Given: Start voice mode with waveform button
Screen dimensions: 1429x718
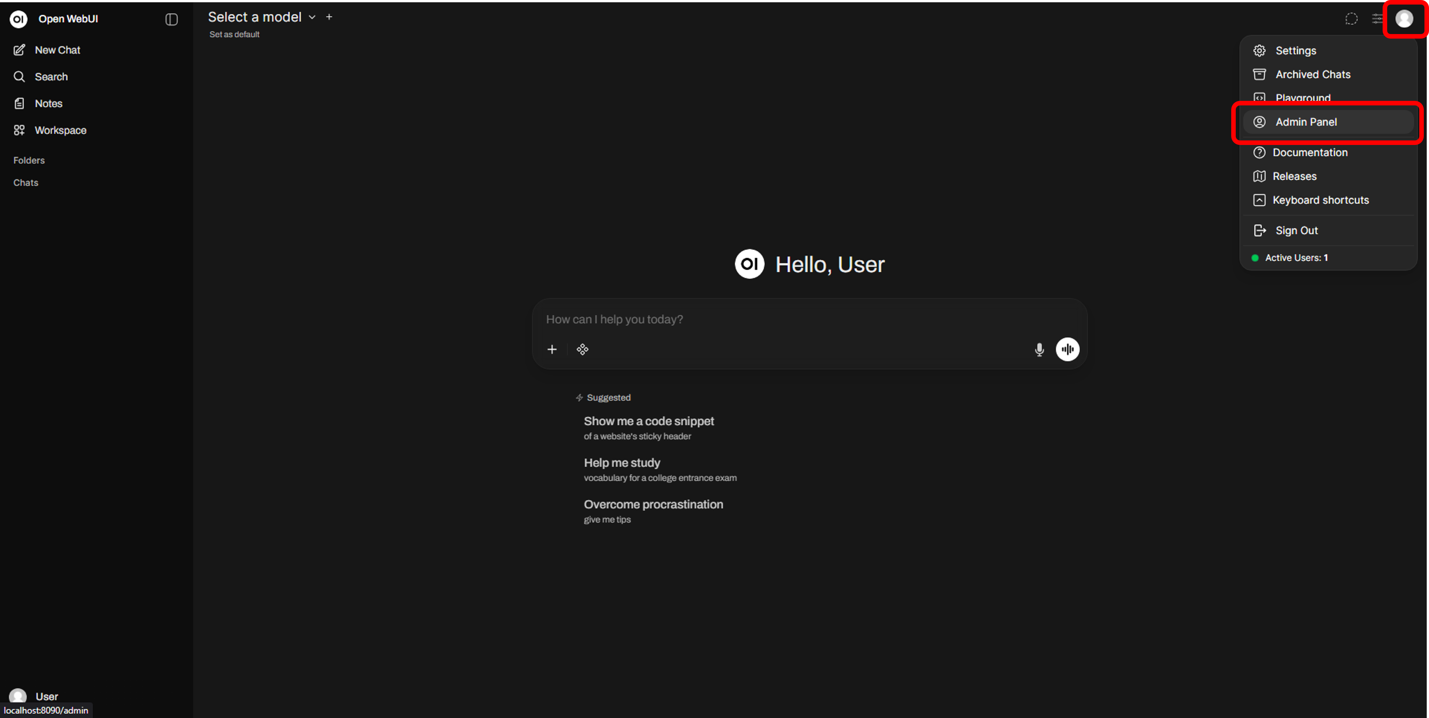Looking at the screenshot, I should 1067,350.
